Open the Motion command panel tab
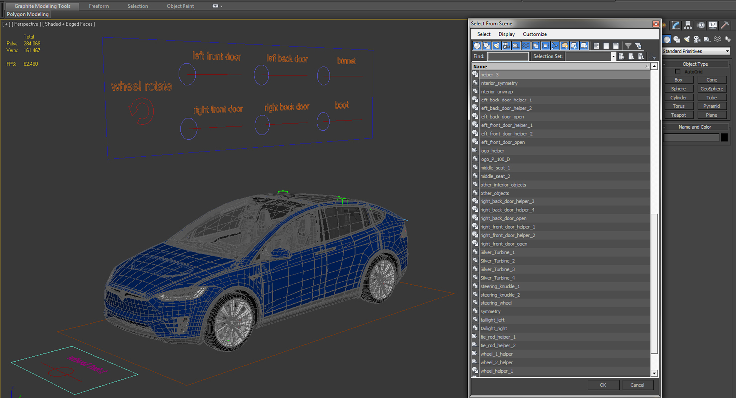 (x=701, y=25)
